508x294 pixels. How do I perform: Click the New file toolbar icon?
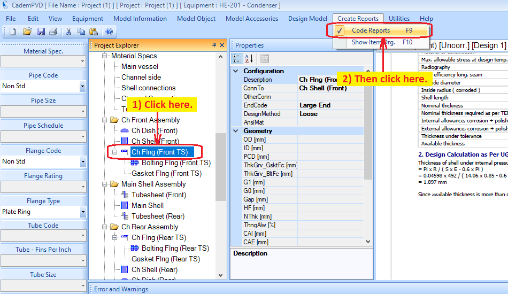[13, 32]
